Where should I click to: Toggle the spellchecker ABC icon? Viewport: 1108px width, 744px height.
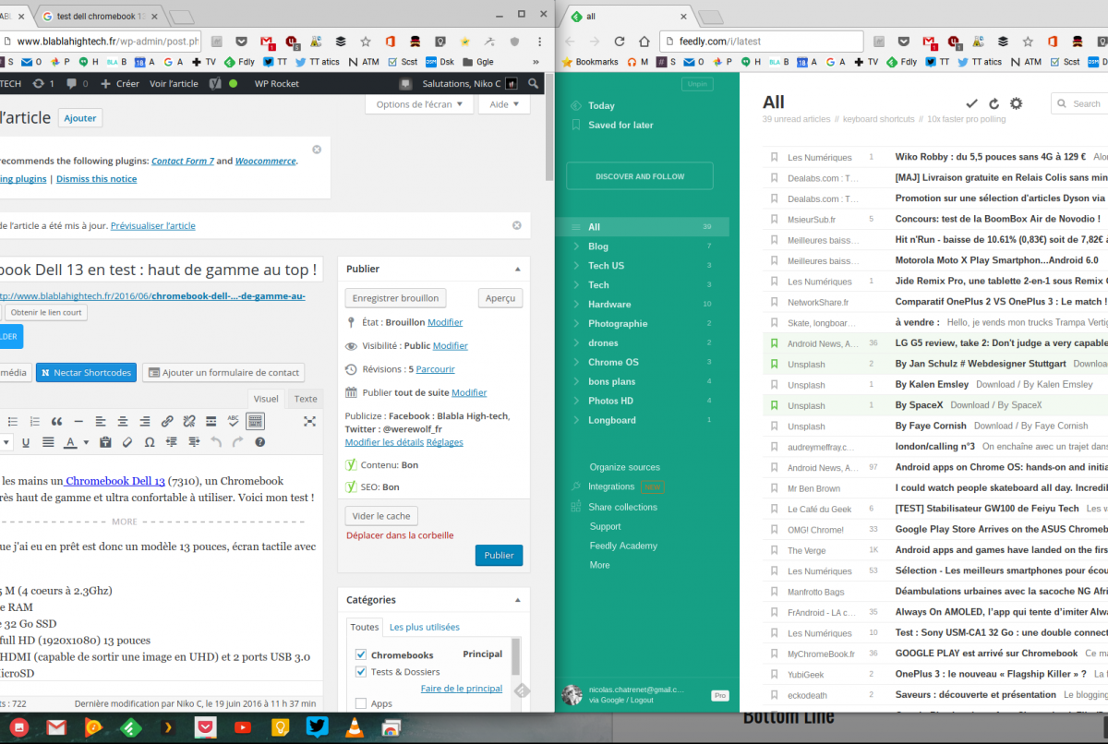[234, 421]
